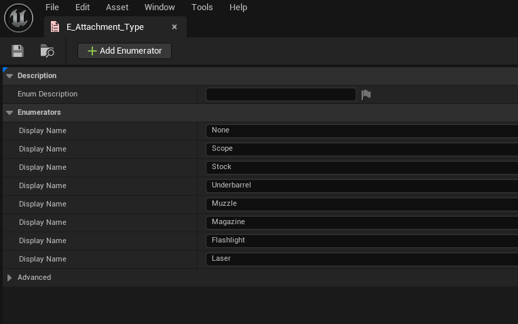Open the Window menu
This screenshot has height=324, width=518.
(x=160, y=7)
